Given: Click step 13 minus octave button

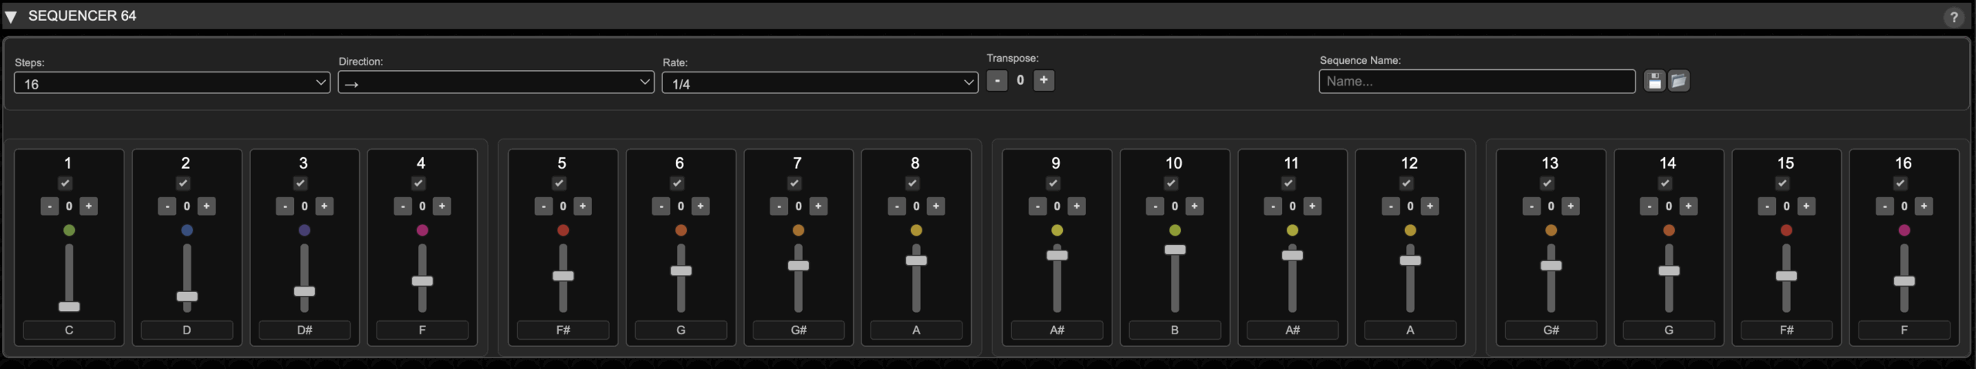Looking at the screenshot, I should (x=1531, y=206).
